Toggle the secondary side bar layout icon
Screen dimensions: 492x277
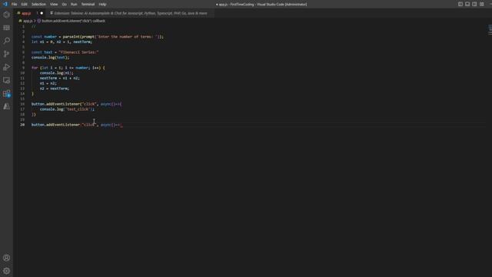[x=475, y=4]
